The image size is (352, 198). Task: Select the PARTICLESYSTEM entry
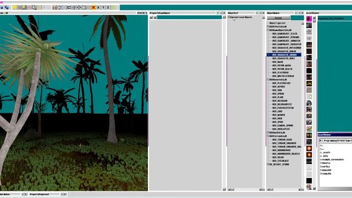283,108
